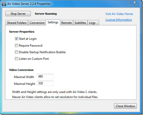143x115 pixels.
Task: Click the Air Video Server title bar icon
Action: tap(4, 4)
